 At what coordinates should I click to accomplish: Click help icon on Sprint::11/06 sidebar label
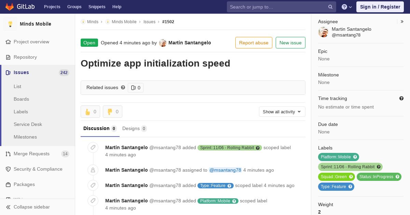coord(379,167)
